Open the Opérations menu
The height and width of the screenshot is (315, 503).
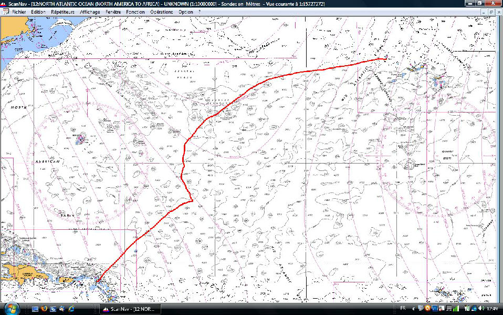point(161,12)
